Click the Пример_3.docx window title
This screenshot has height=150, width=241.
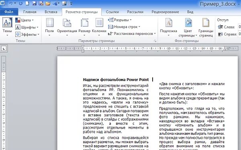(218, 4)
